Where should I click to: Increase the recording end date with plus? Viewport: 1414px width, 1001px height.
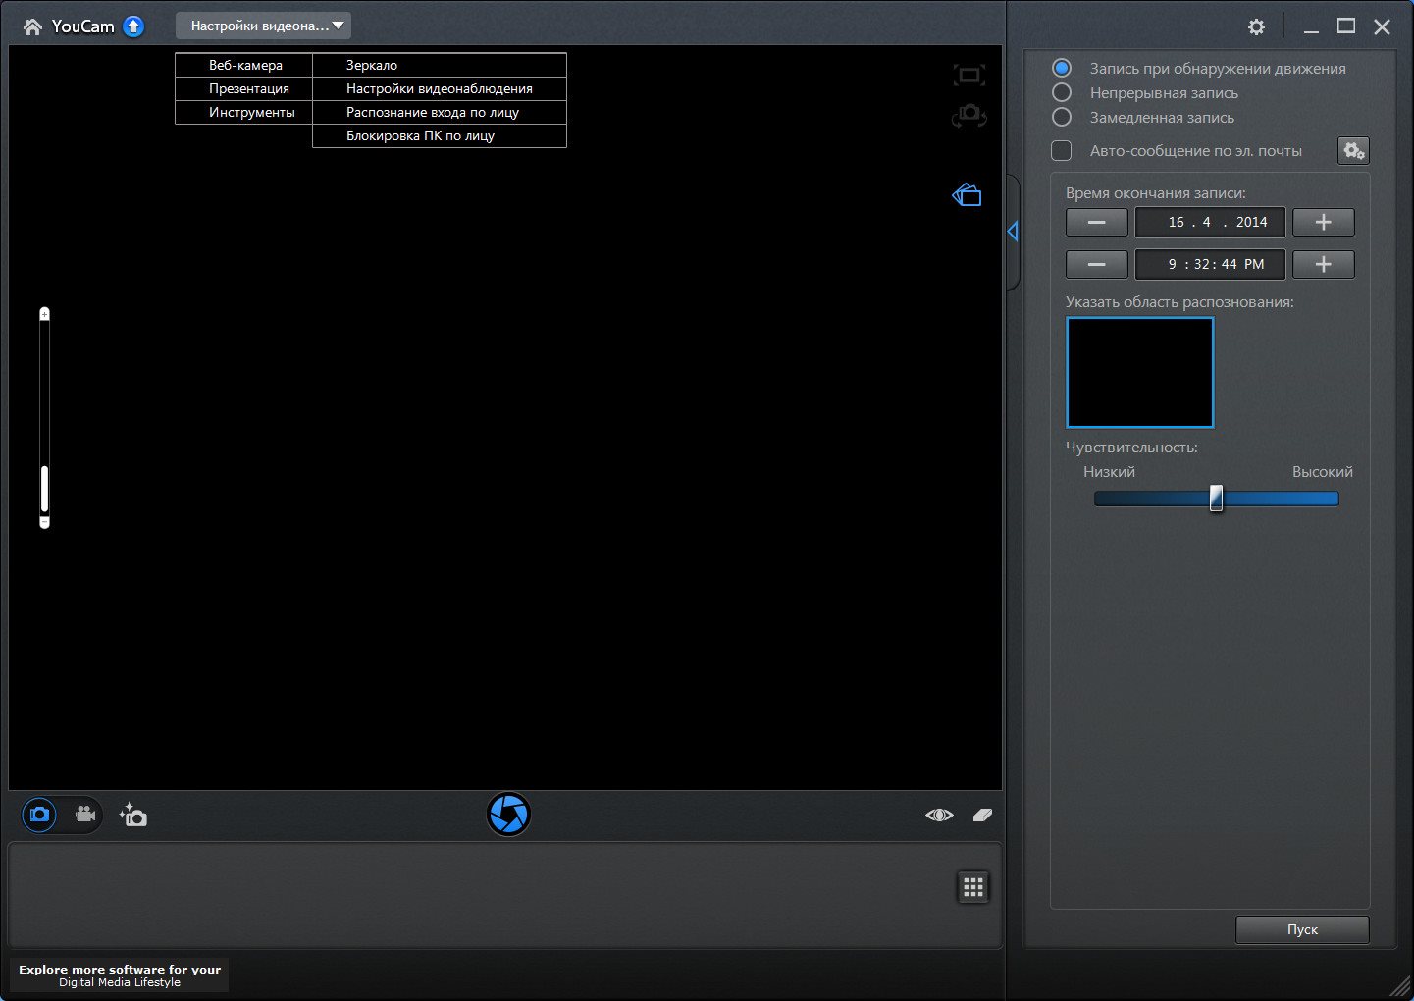pyautogui.click(x=1323, y=223)
